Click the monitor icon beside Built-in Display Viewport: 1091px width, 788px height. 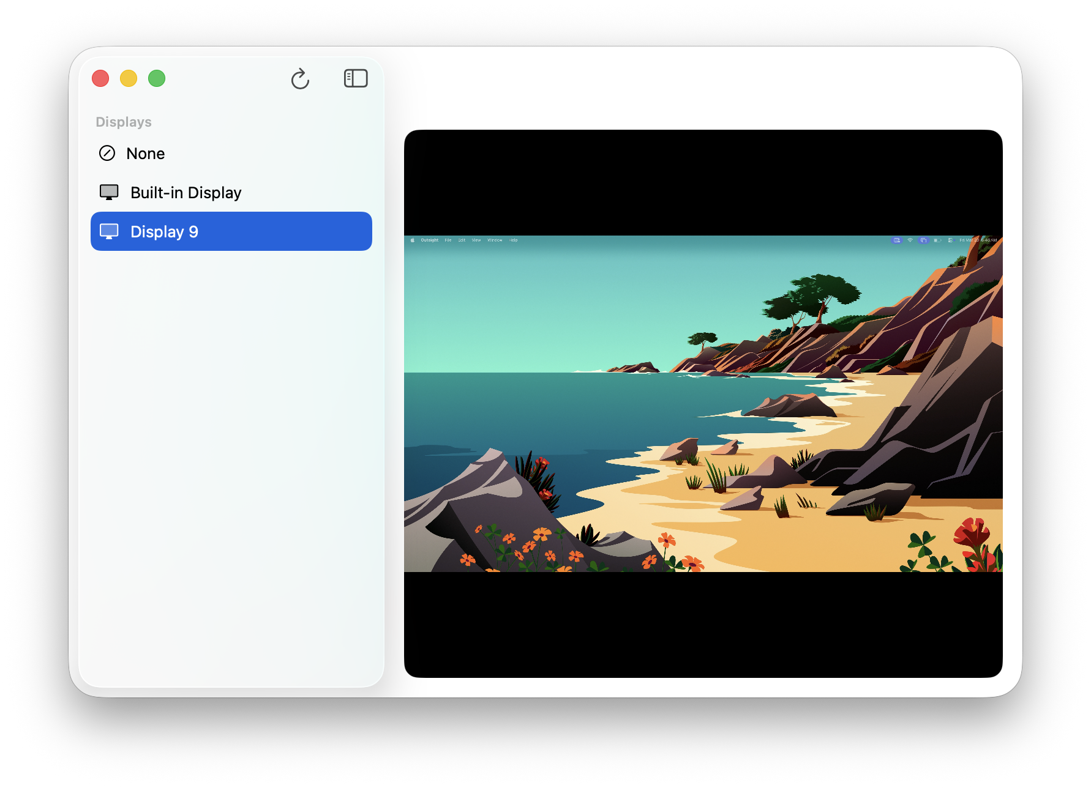[x=109, y=191]
